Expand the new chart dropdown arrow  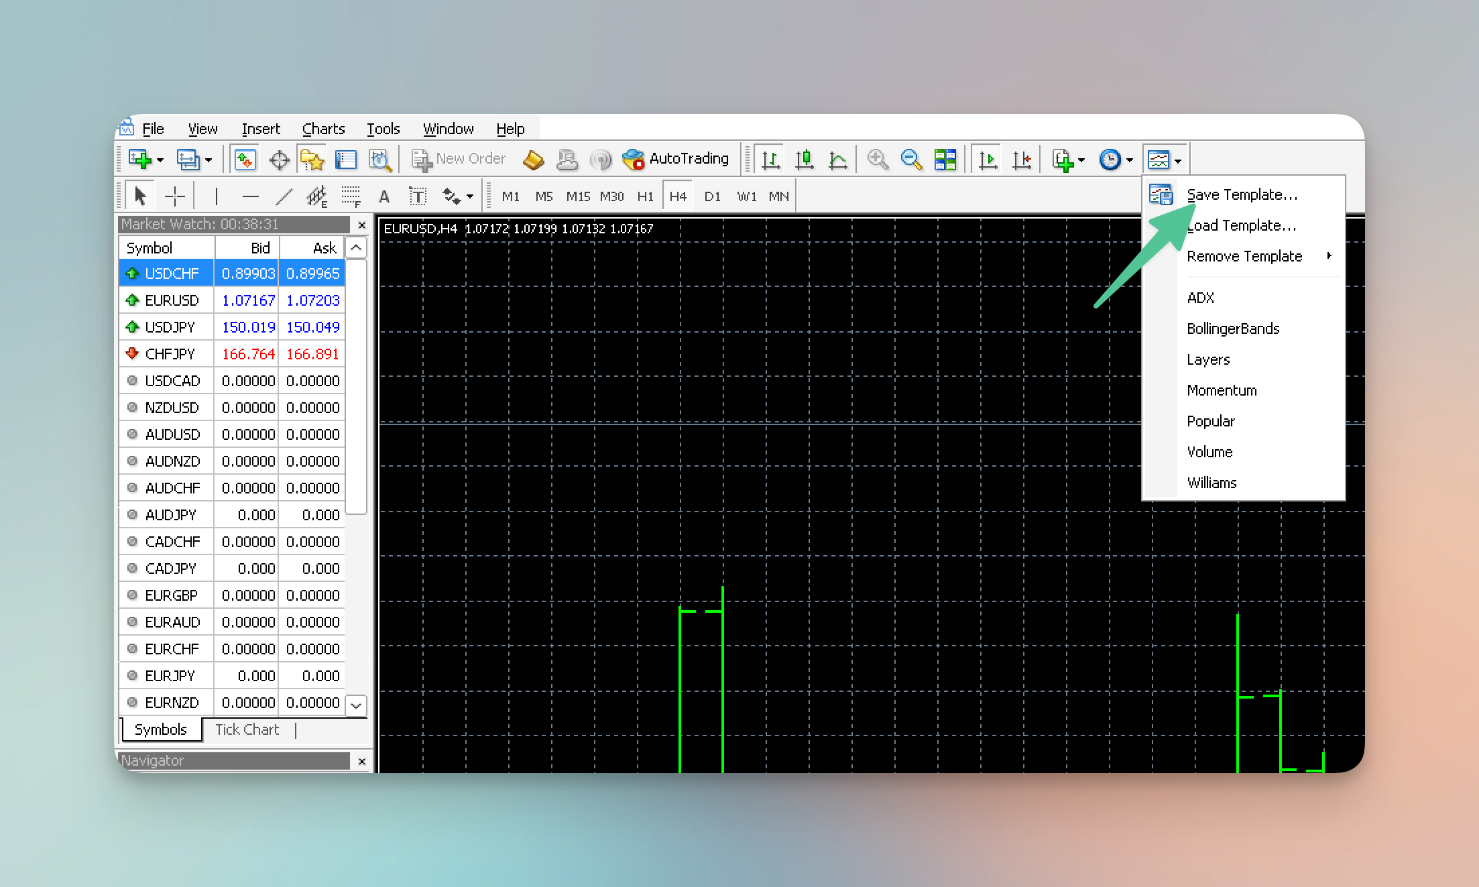click(160, 160)
